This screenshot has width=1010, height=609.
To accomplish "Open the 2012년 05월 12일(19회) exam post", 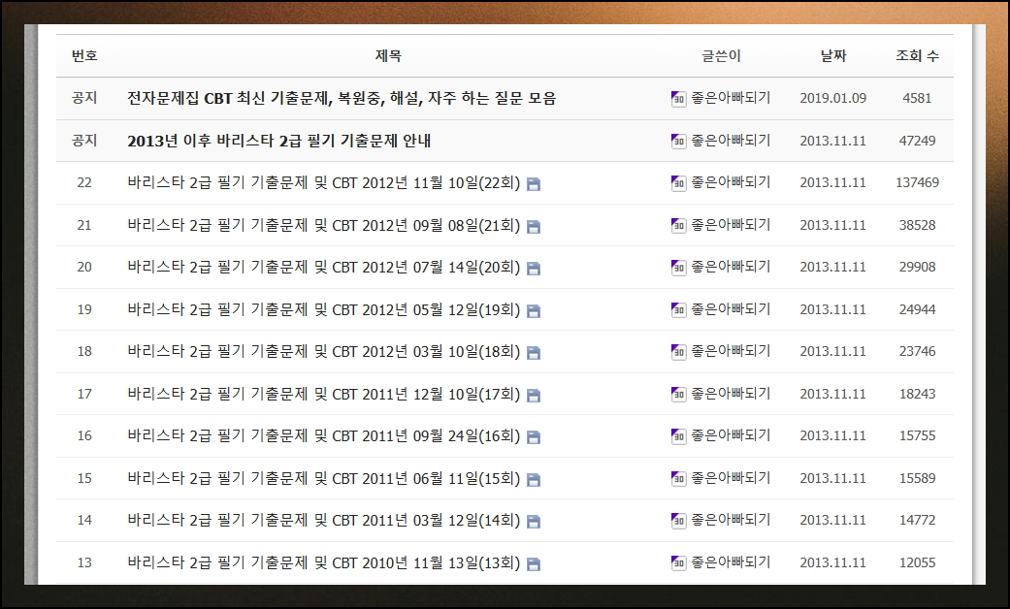I will click(323, 309).
